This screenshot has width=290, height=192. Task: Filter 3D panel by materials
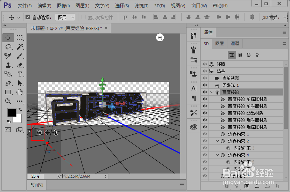coord(249,55)
